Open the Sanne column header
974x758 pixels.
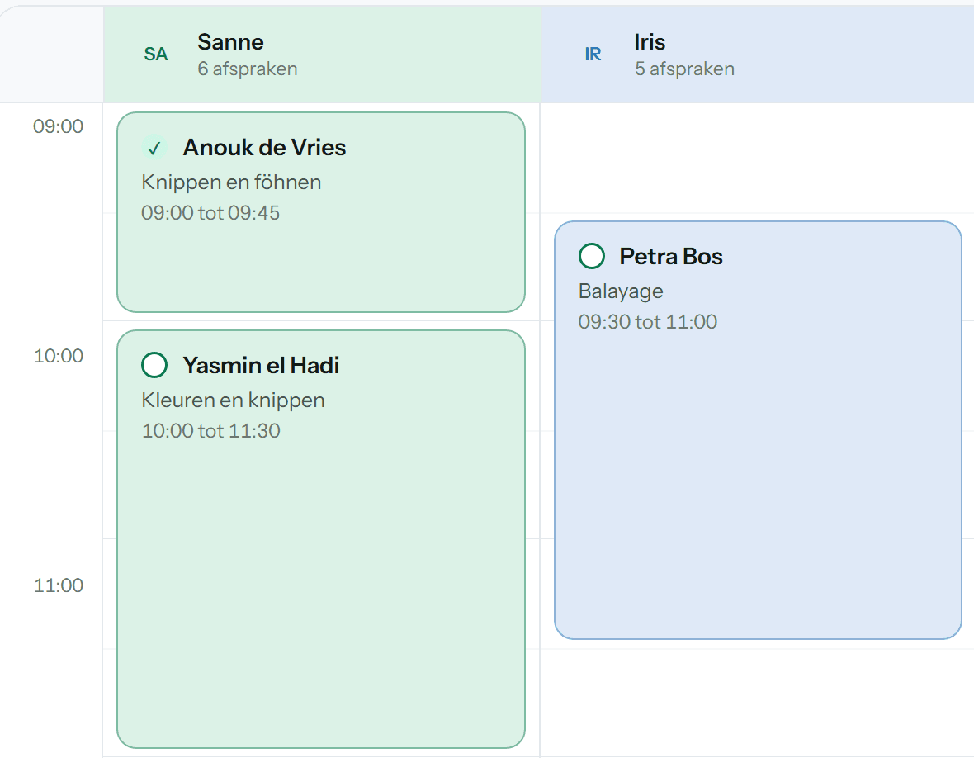click(x=322, y=54)
